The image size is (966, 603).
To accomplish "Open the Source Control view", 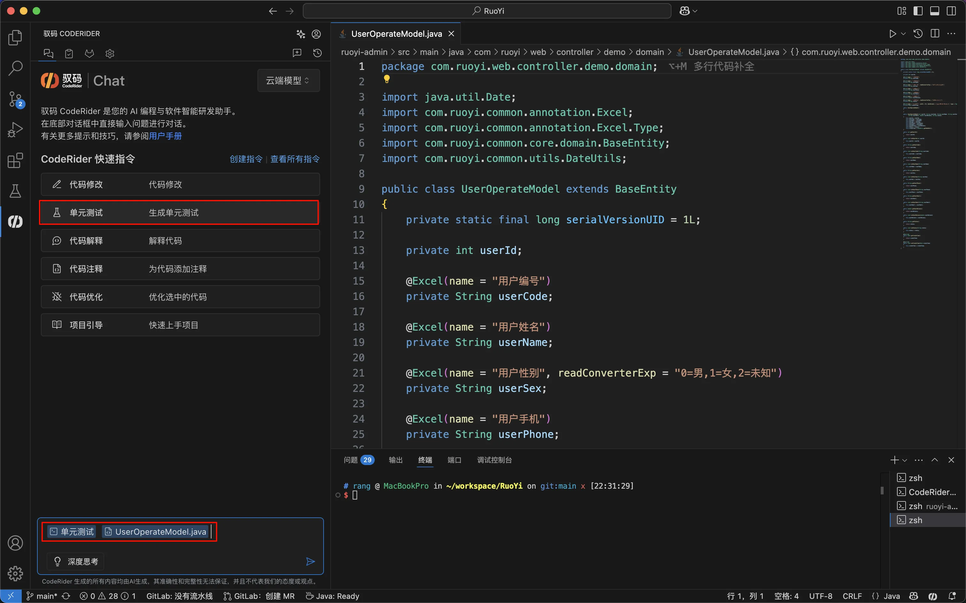I will click(15, 99).
